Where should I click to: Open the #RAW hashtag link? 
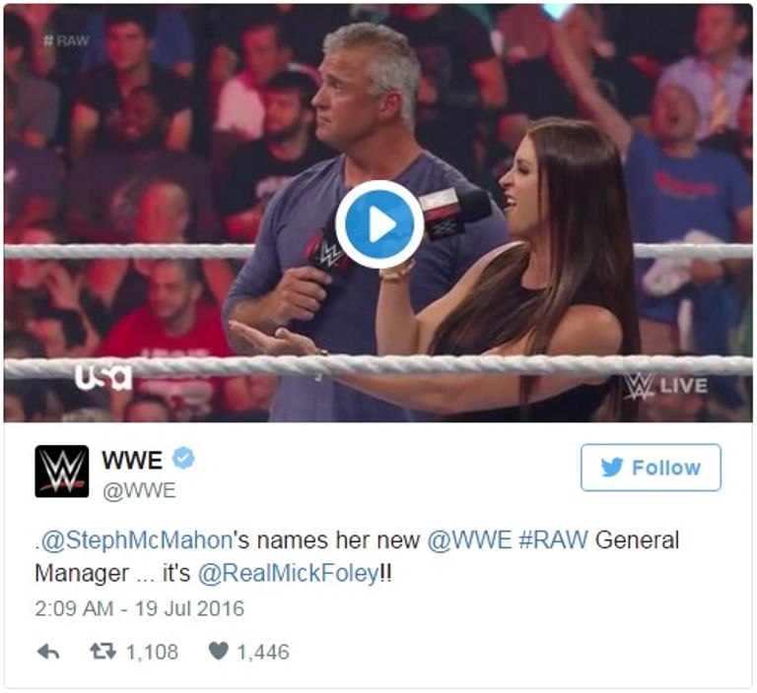point(553,540)
